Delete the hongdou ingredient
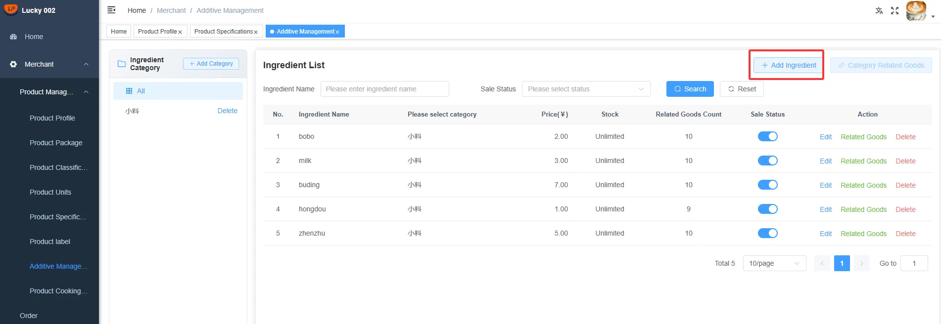 tap(905, 209)
